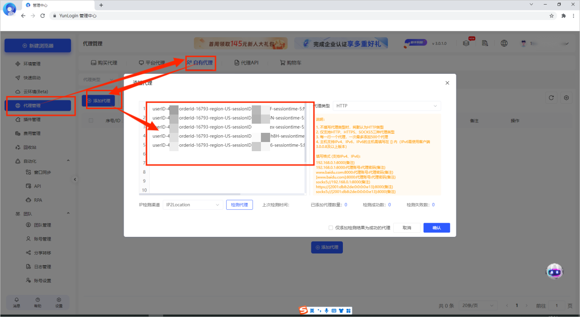Viewport: 580px width, 317px height.
Task: Click the 新手教程 badge in the header
Action: click(x=415, y=43)
